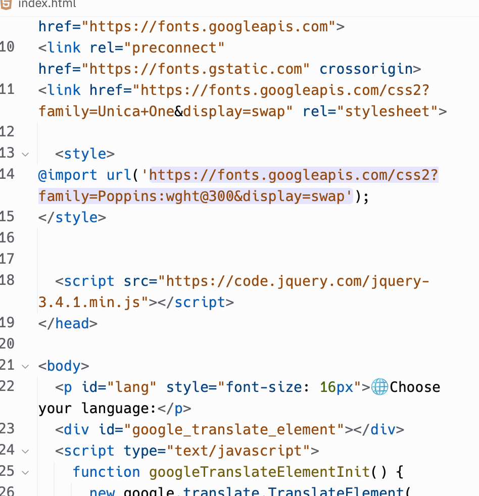Viewport: 479px width, 496px height.
Task: Click line number 16 in the gutter
Action: pyautogui.click(x=7, y=237)
